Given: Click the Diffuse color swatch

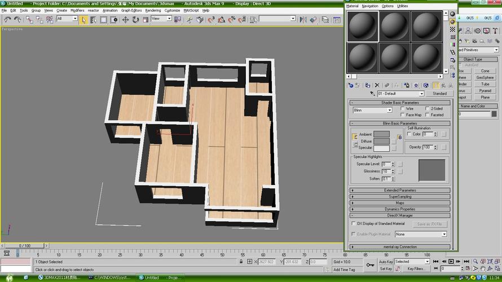Looking at the screenshot, I should pos(382,141).
